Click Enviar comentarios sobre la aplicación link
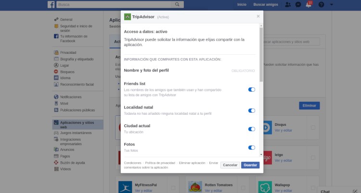Viewport: 361px width, 193px height. pyautogui.click(x=171, y=165)
